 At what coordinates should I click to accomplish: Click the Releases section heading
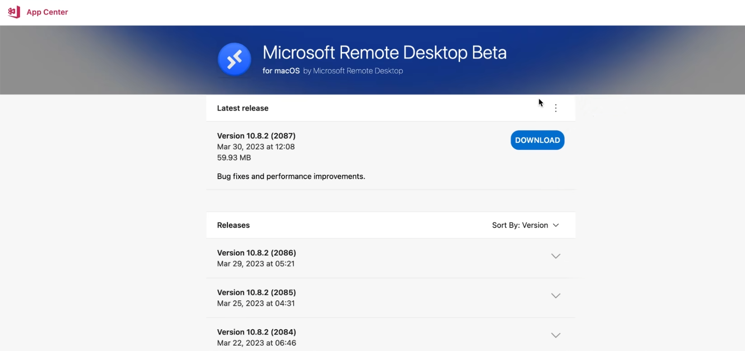click(233, 225)
